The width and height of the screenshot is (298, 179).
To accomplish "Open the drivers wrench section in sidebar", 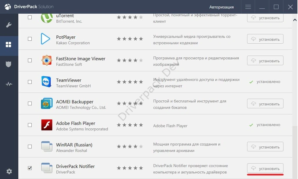I will 9,25.
